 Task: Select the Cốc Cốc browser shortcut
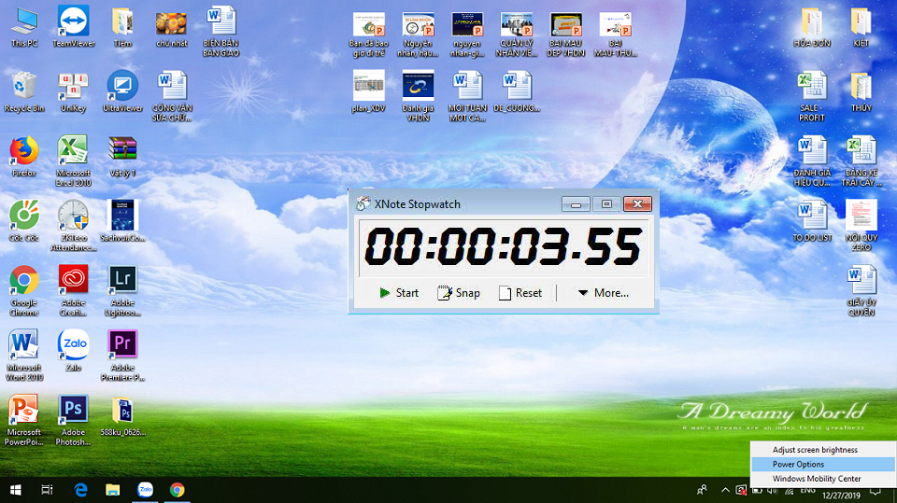tap(24, 220)
